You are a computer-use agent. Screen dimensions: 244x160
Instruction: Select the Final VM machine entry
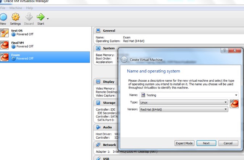[x=45, y=45]
